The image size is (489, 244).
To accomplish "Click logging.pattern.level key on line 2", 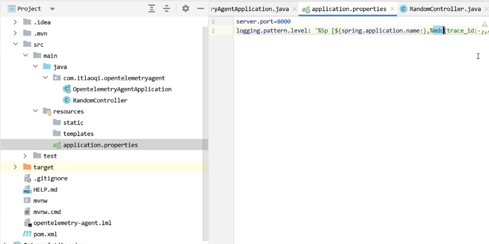I will point(272,31).
